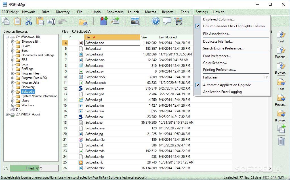
Task: Choose Color Scheme... from Settings menu
Action: click(215, 63)
